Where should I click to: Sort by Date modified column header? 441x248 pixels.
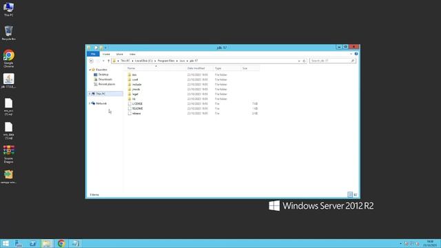(199, 68)
